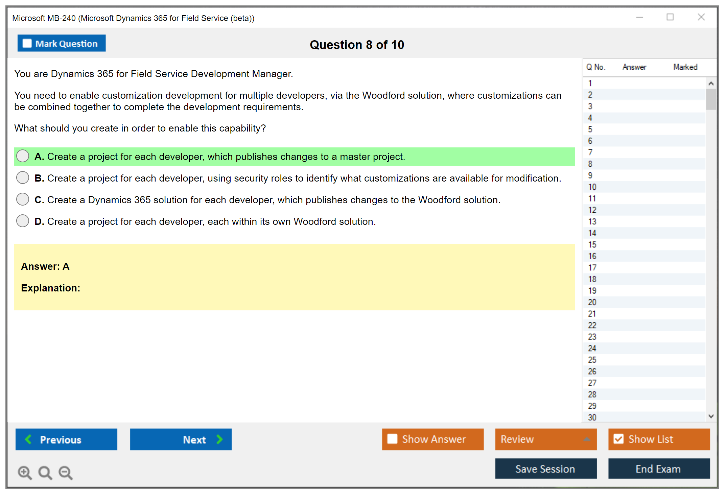Viewport: 727px width, 497px height.
Task: Uncheck the Show List checkbox
Action: (618, 439)
